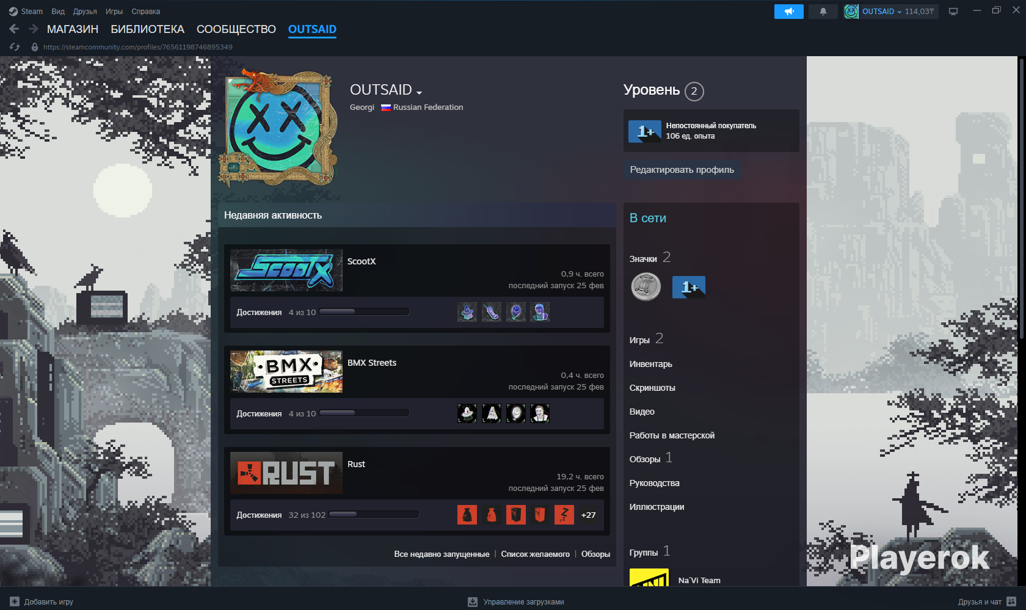Open the Игры menu
This screenshot has height=610, width=1026.
point(114,12)
